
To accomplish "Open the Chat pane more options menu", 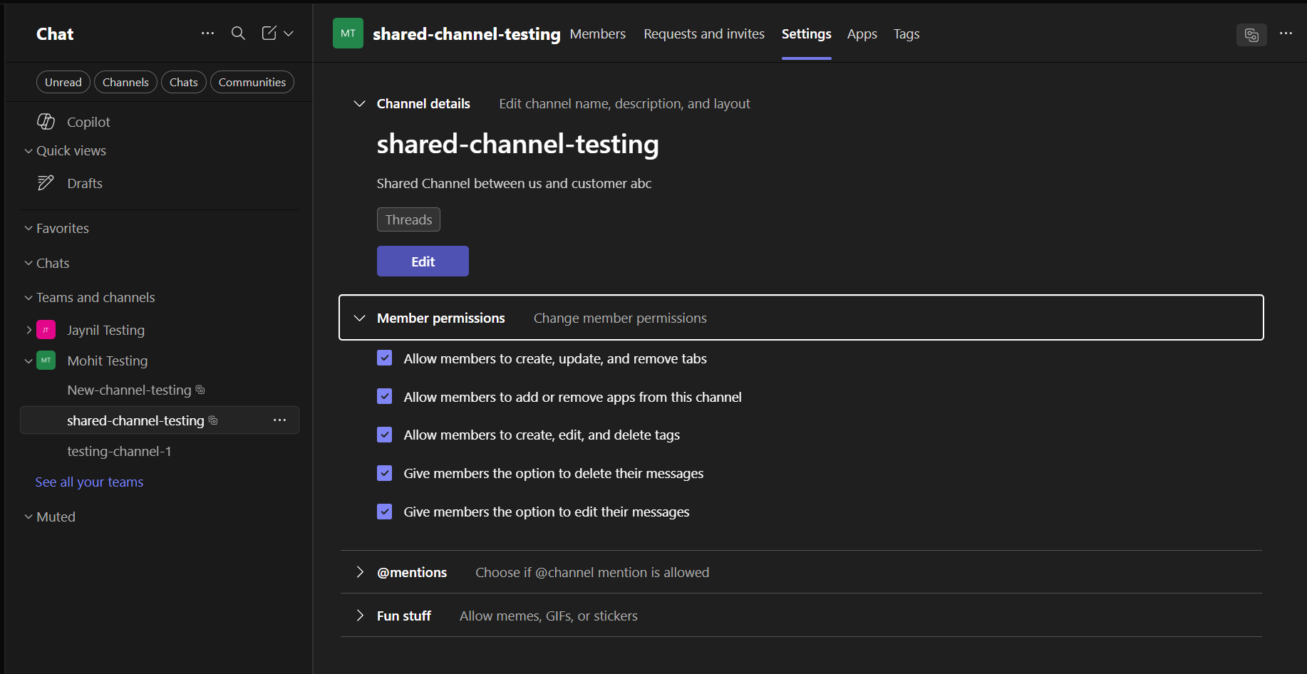I will click(207, 33).
